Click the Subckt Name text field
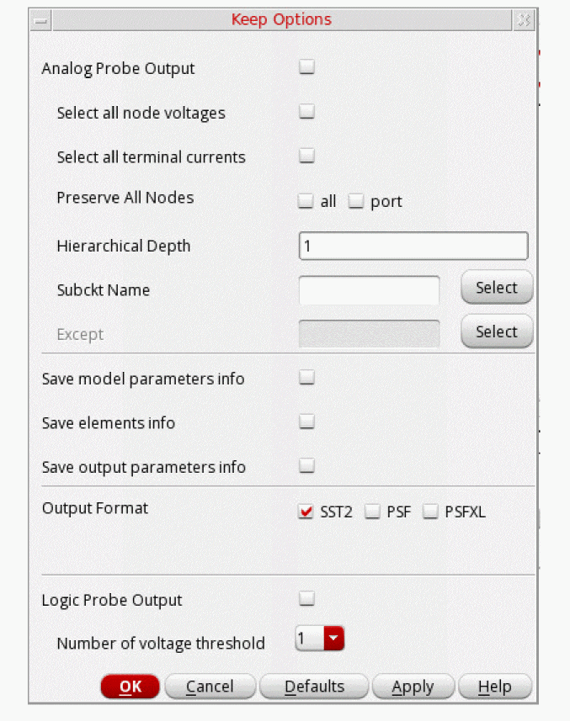 [x=369, y=289]
